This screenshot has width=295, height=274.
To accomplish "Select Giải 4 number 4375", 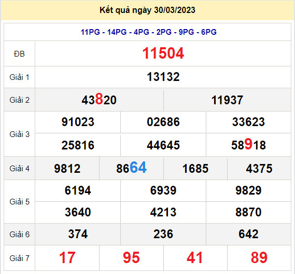I will pos(259,168).
